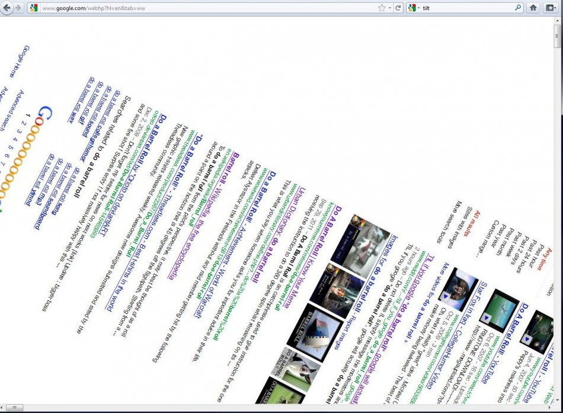This screenshot has width=563, height=413.
Task: Submit the tilt search with the magnifier icon
Action: (518, 8)
